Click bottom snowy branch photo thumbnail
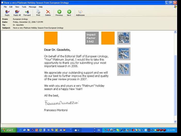The image size is (181, 136). (124, 70)
